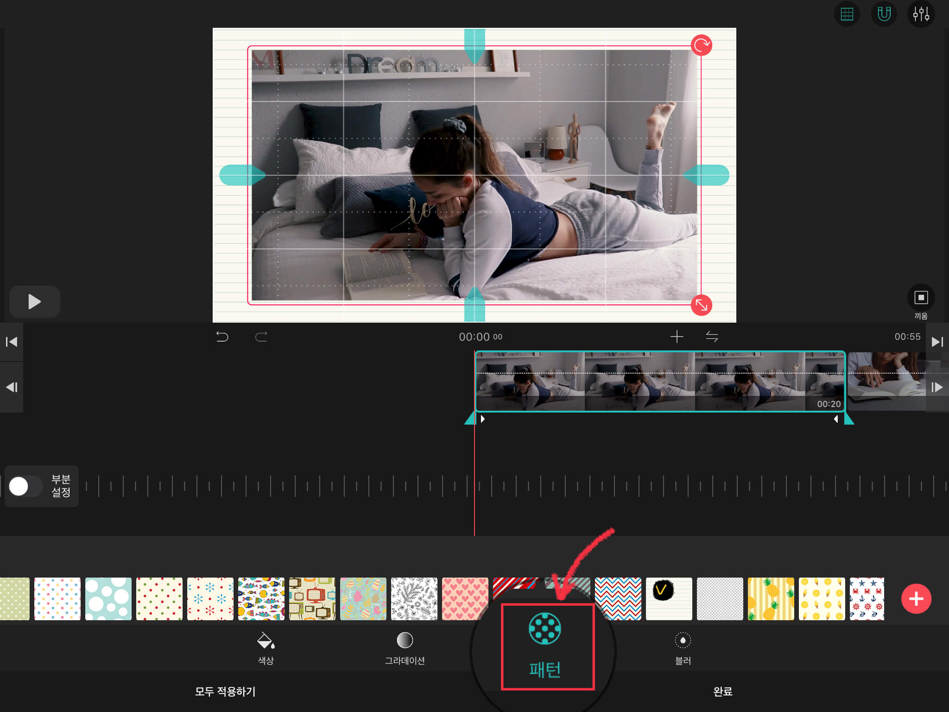This screenshot has height=712, width=949.
Task: Click the plus icon above timeline
Action: [677, 337]
